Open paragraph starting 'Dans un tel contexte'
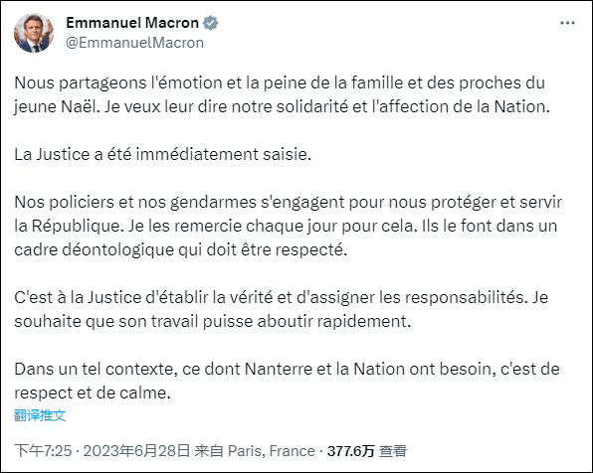This screenshot has height=473, width=593. pyautogui.click(x=287, y=381)
